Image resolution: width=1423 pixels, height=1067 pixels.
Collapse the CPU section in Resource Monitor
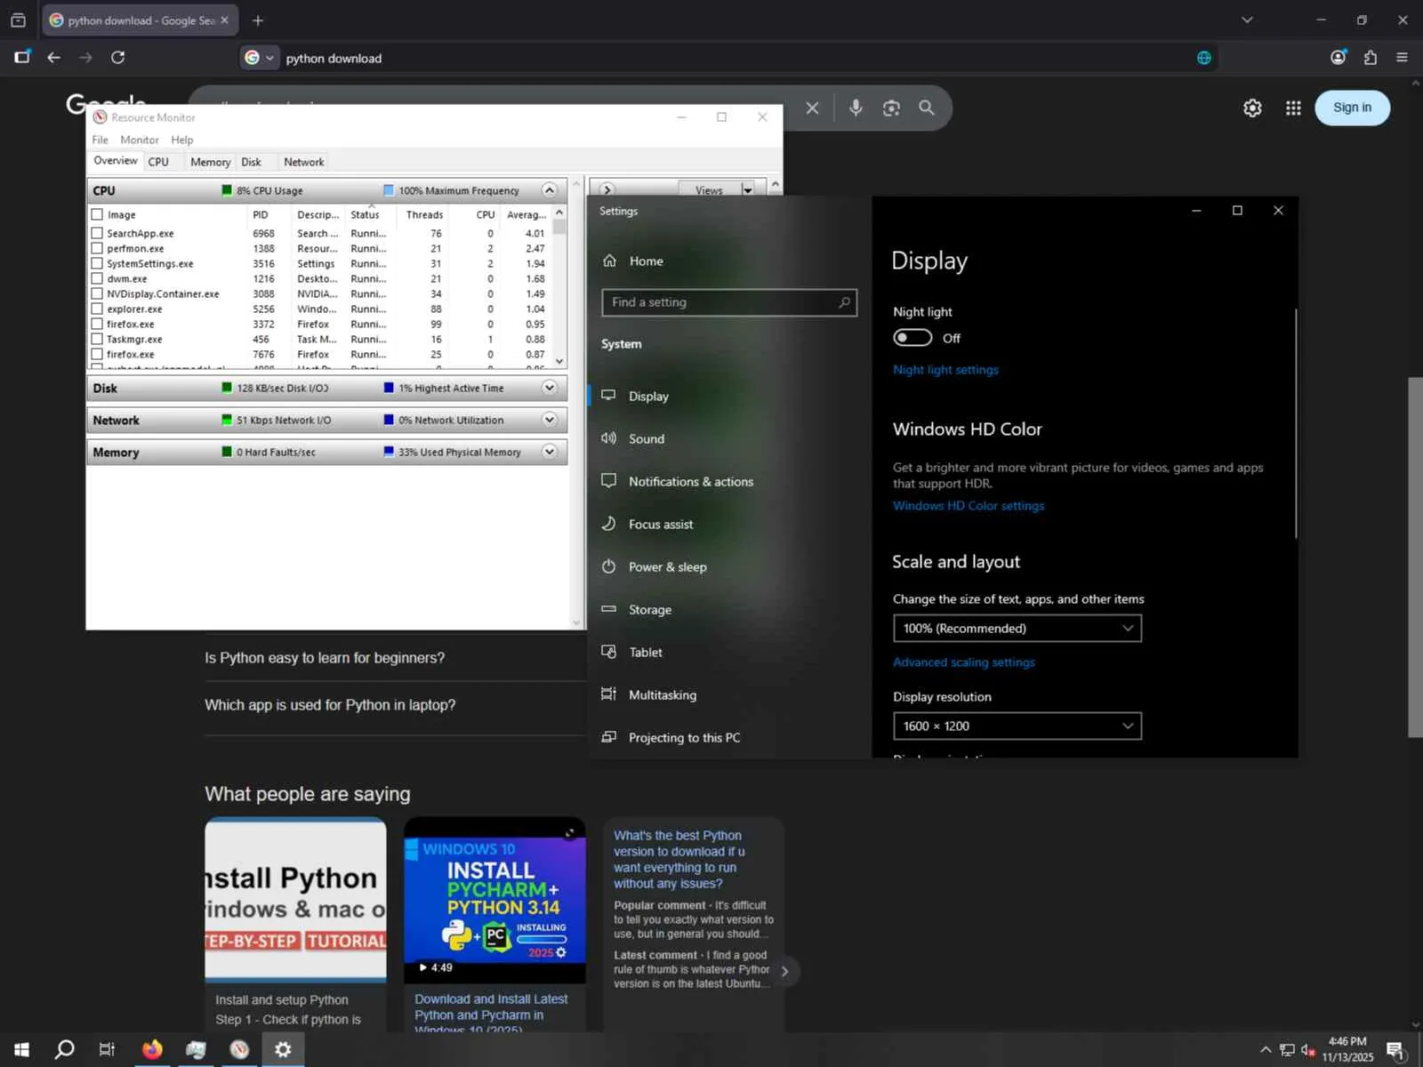tap(549, 190)
